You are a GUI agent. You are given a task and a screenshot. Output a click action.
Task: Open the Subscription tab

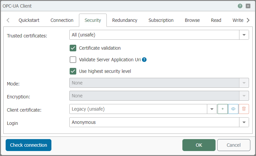click(161, 20)
